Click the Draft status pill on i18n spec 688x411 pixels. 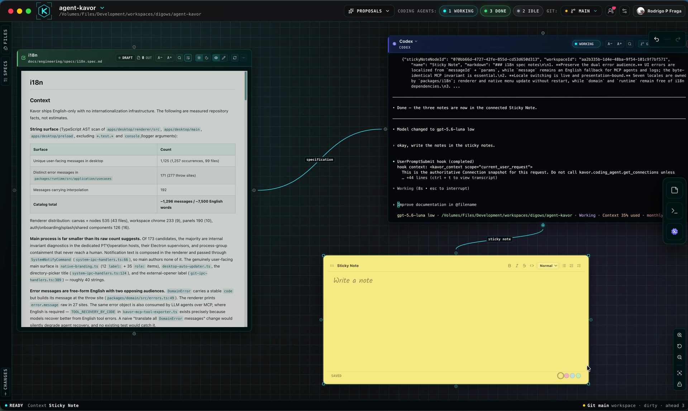125,58
